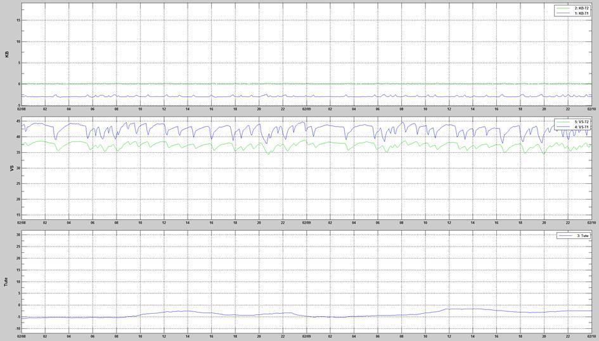Click the 02/10 date tick under KB plot

[x=591, y=109]
